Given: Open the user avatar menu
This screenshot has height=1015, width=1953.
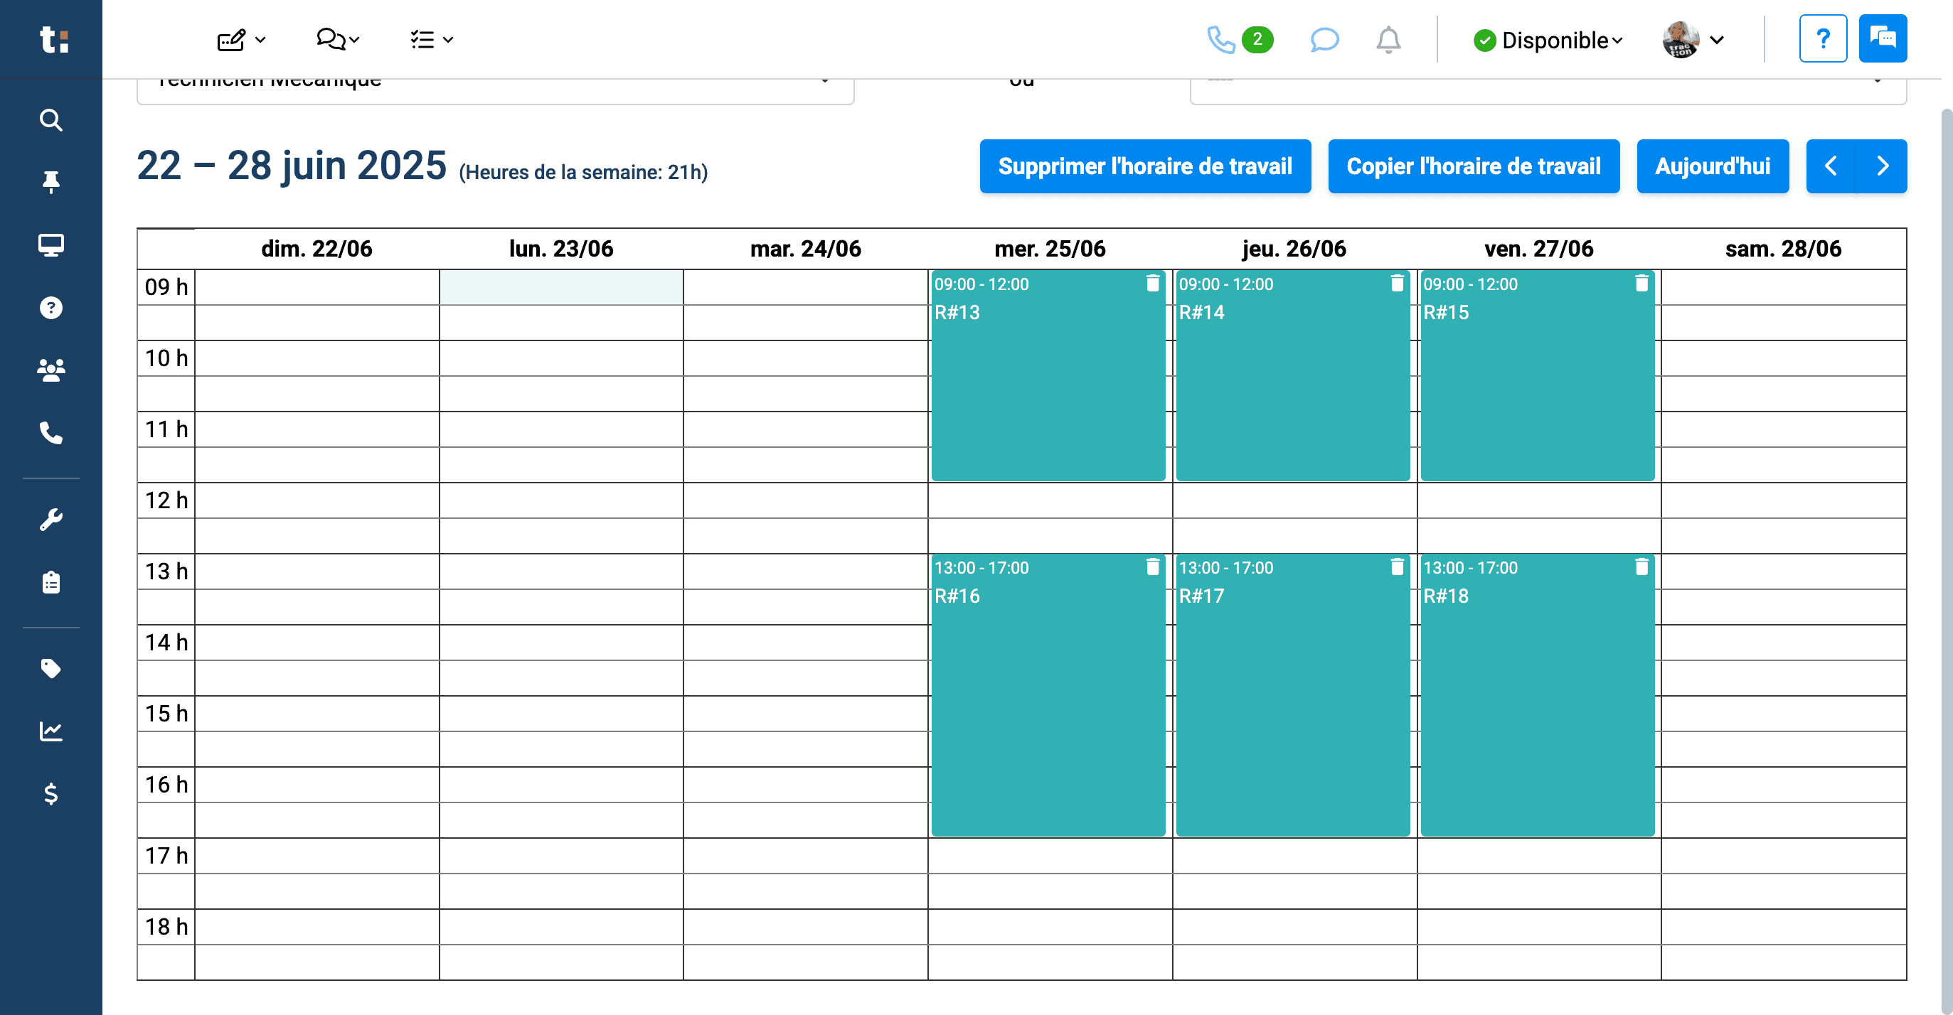Looking at the screenshot, I should pyautogui.click(x=1693, y=39).
